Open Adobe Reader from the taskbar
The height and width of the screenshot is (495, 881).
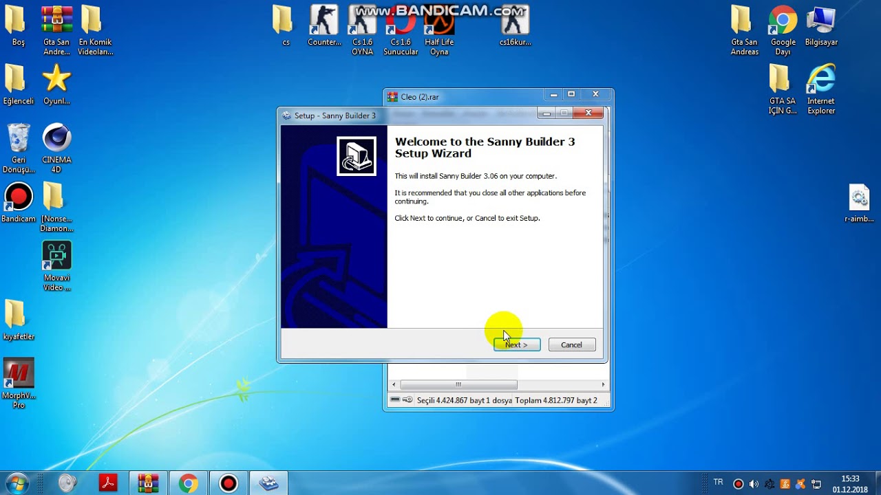pos(108,483)
